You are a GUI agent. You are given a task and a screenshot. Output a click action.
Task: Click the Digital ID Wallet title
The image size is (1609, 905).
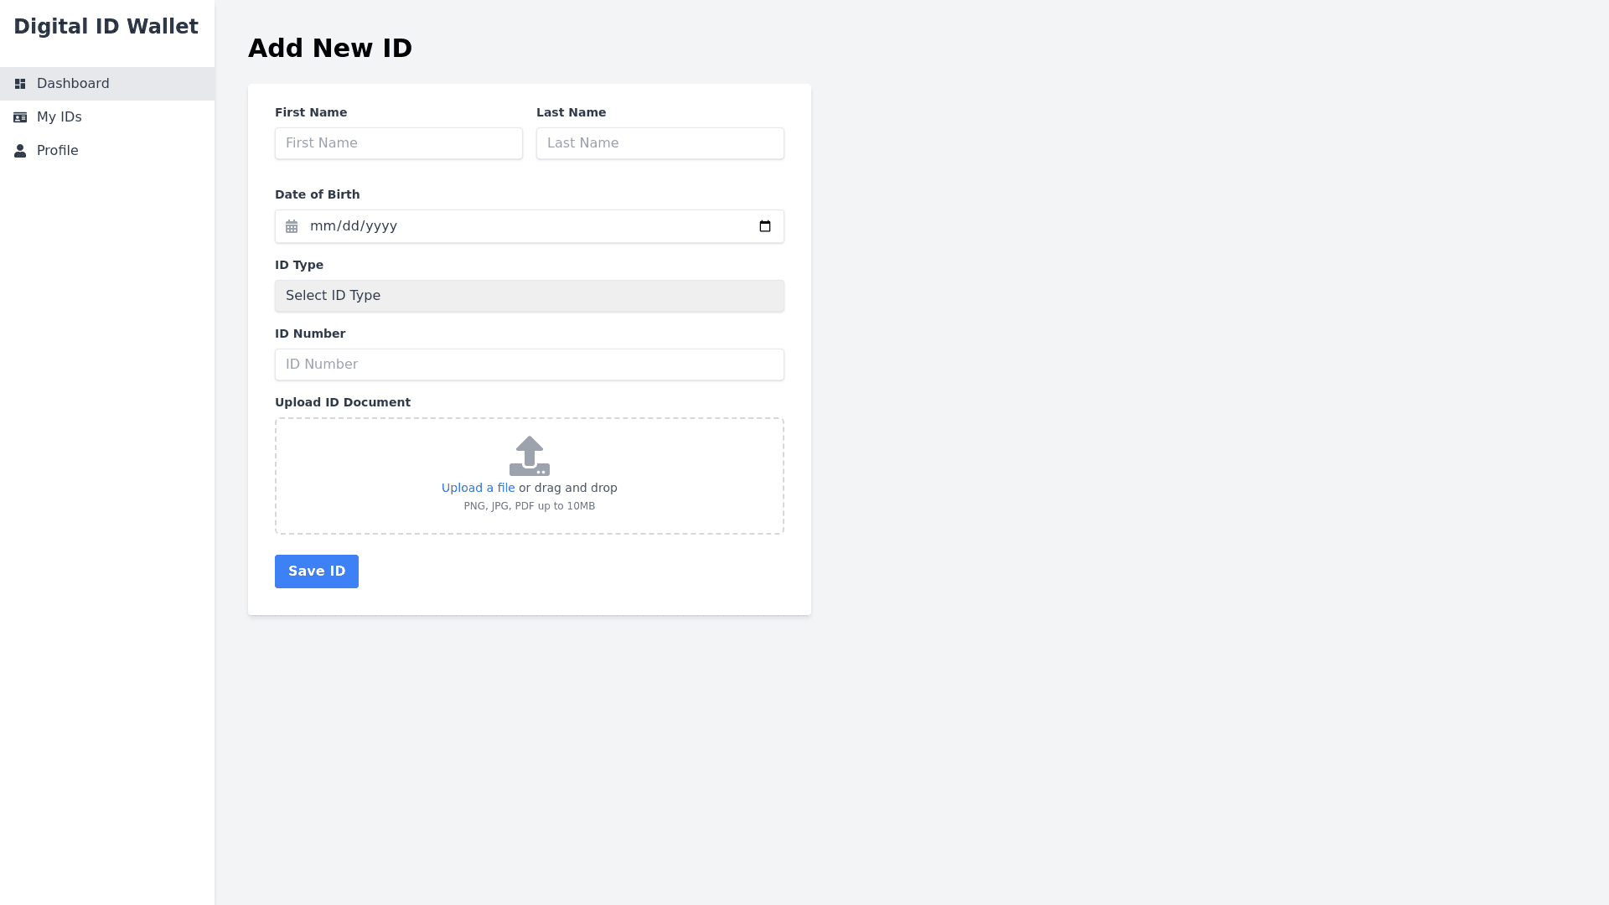106,27
